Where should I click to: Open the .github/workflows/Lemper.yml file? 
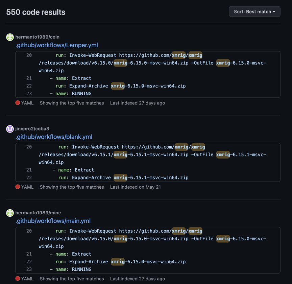56,45
